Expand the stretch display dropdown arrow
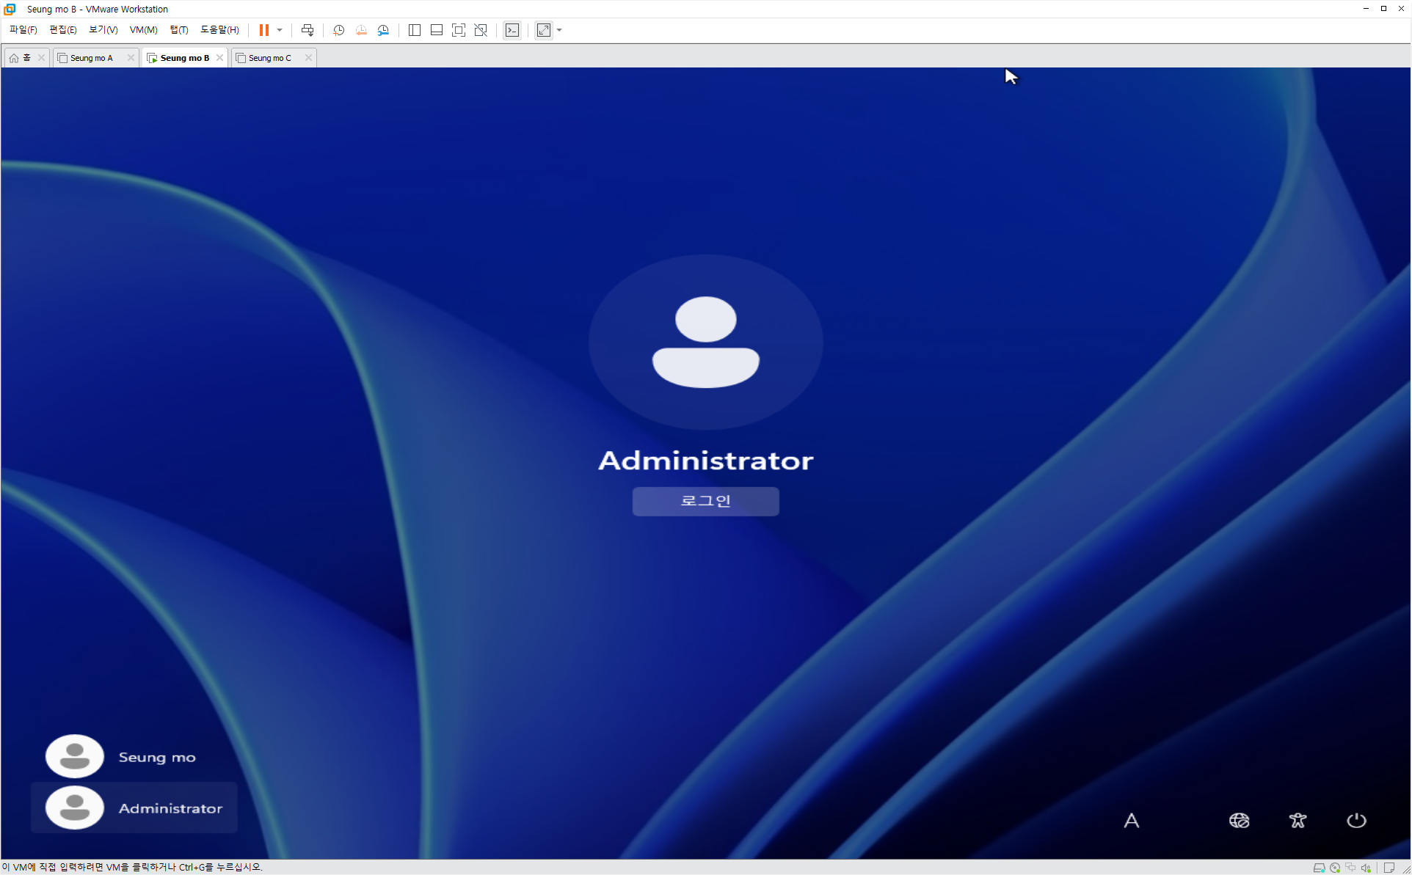Image resolution: width=1412 pixels, height=875 pixels. pos(559,30)
